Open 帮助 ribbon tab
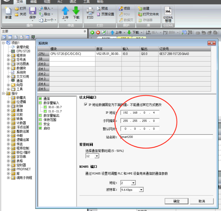Screen dimensions: 221x211 100,2
